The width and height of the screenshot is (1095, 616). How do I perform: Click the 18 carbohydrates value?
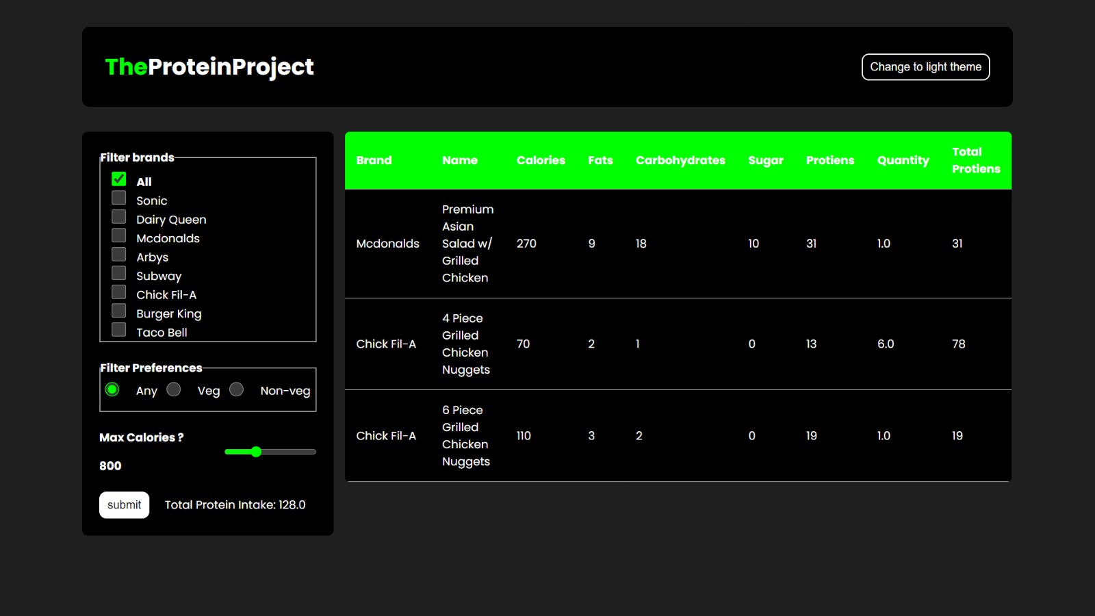click(641, 244)
